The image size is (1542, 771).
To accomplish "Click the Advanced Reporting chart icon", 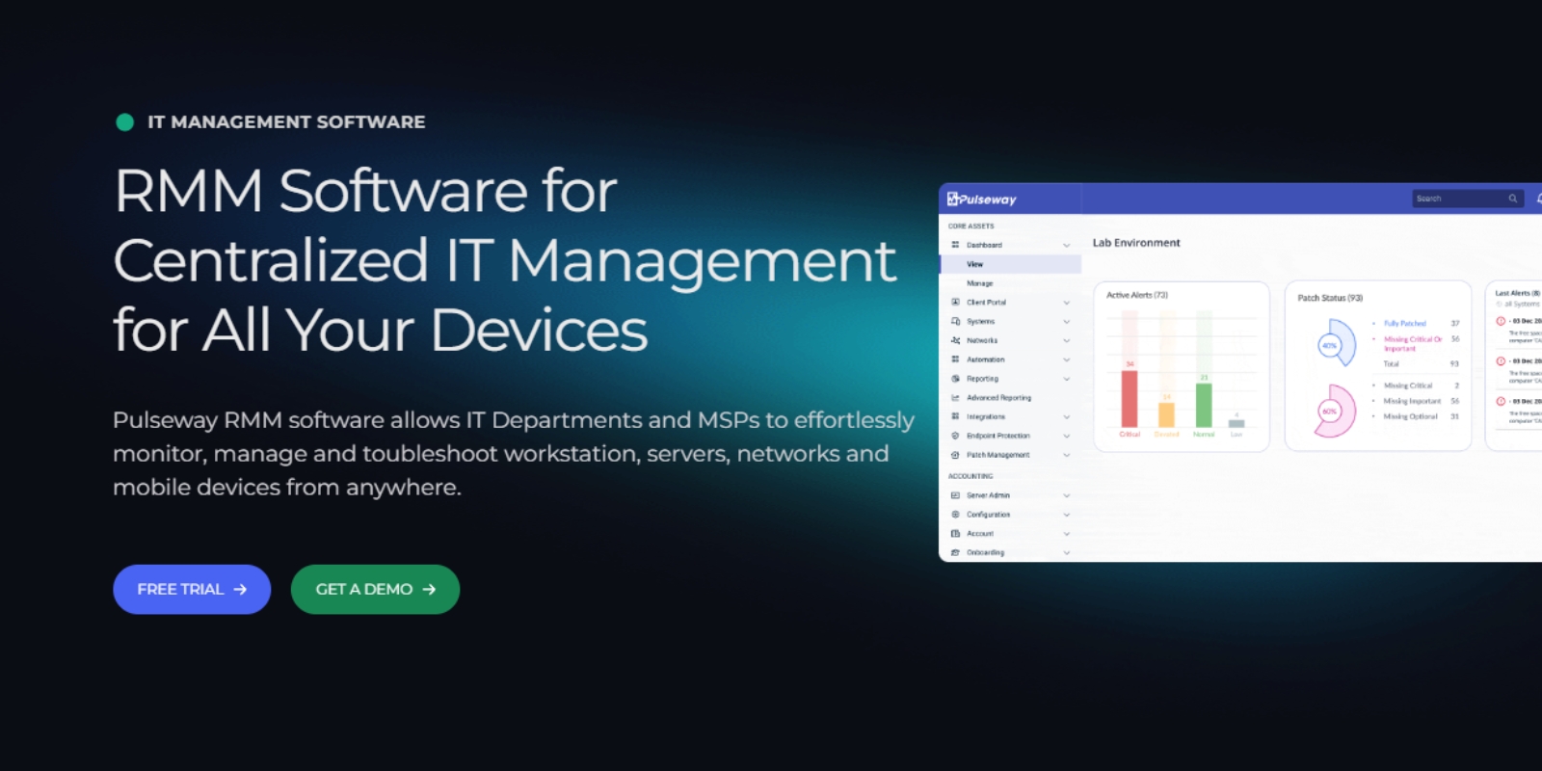I will tap(955, 398).
